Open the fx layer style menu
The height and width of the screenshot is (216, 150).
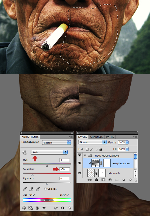point(96,180)
